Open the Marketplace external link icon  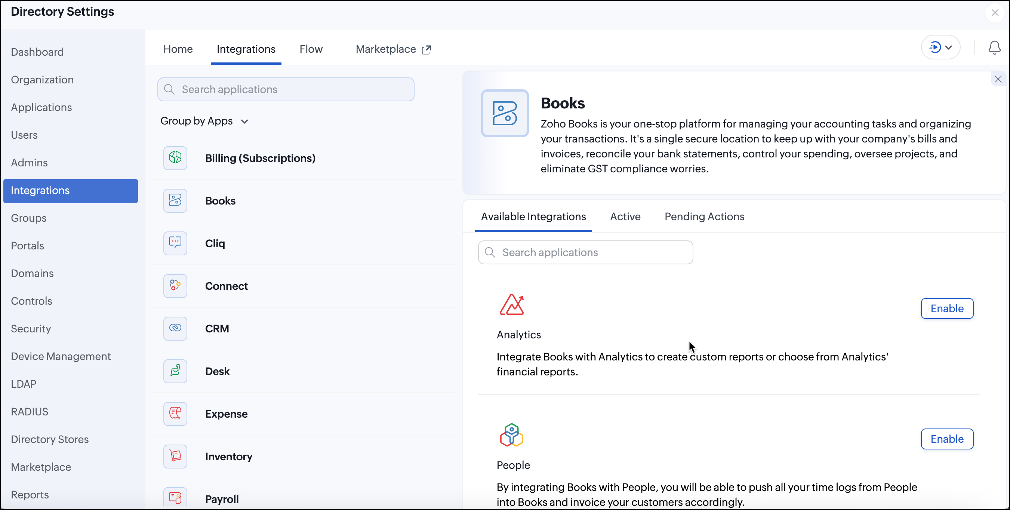426,49
